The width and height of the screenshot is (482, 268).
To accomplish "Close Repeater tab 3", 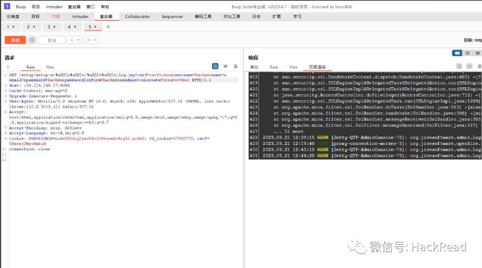I will pos(54,27).
